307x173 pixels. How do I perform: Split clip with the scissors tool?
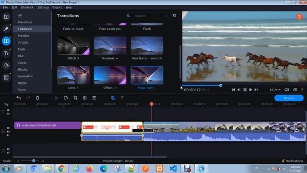tap(57, 98)
